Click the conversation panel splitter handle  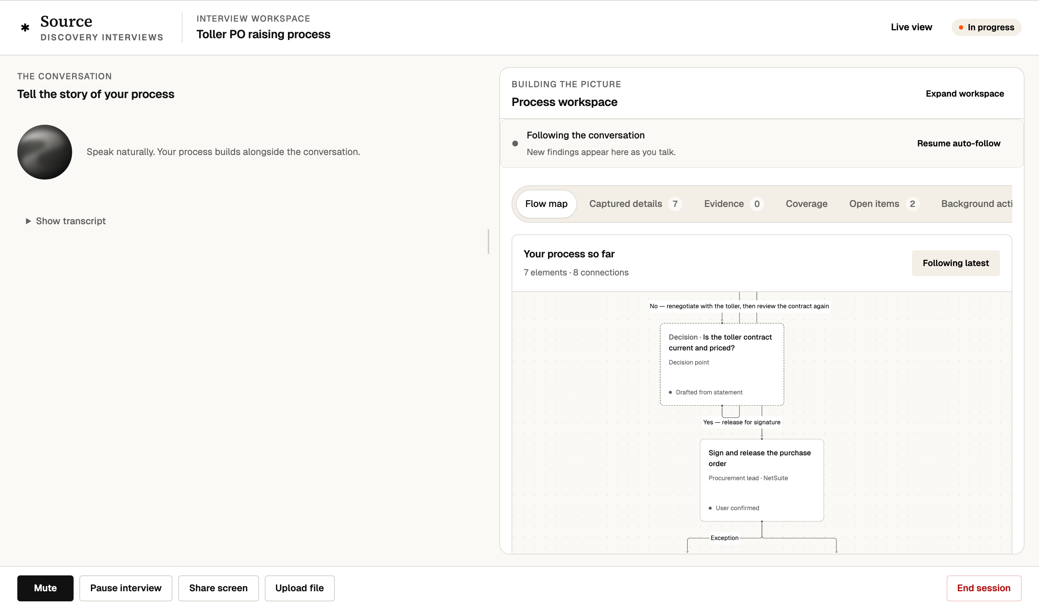[x=488, y=242]
